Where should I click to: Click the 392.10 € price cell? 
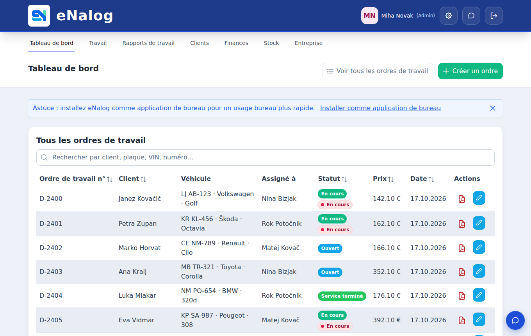387,320
